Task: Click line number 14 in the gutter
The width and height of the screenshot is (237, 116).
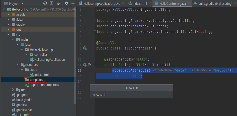Action: 80,82
